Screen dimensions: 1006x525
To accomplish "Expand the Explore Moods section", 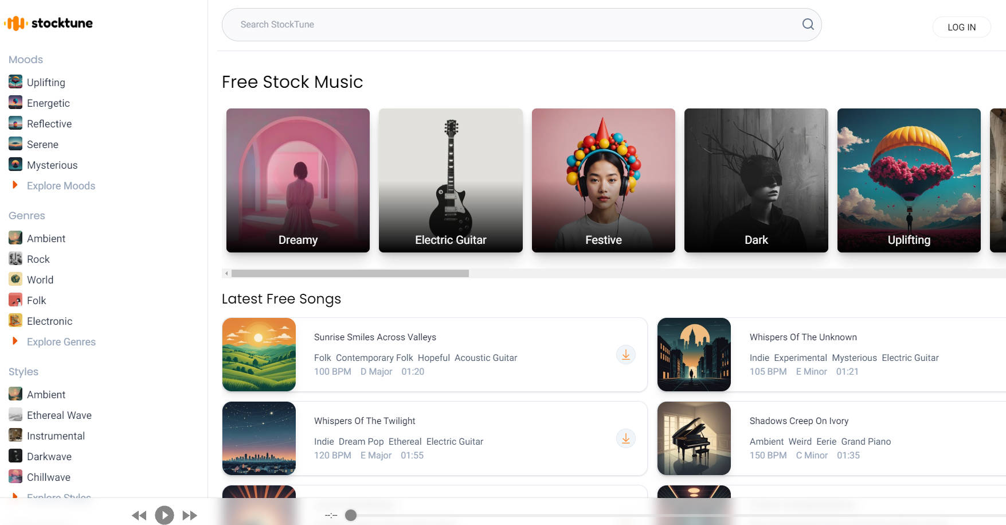I will 61,185.
